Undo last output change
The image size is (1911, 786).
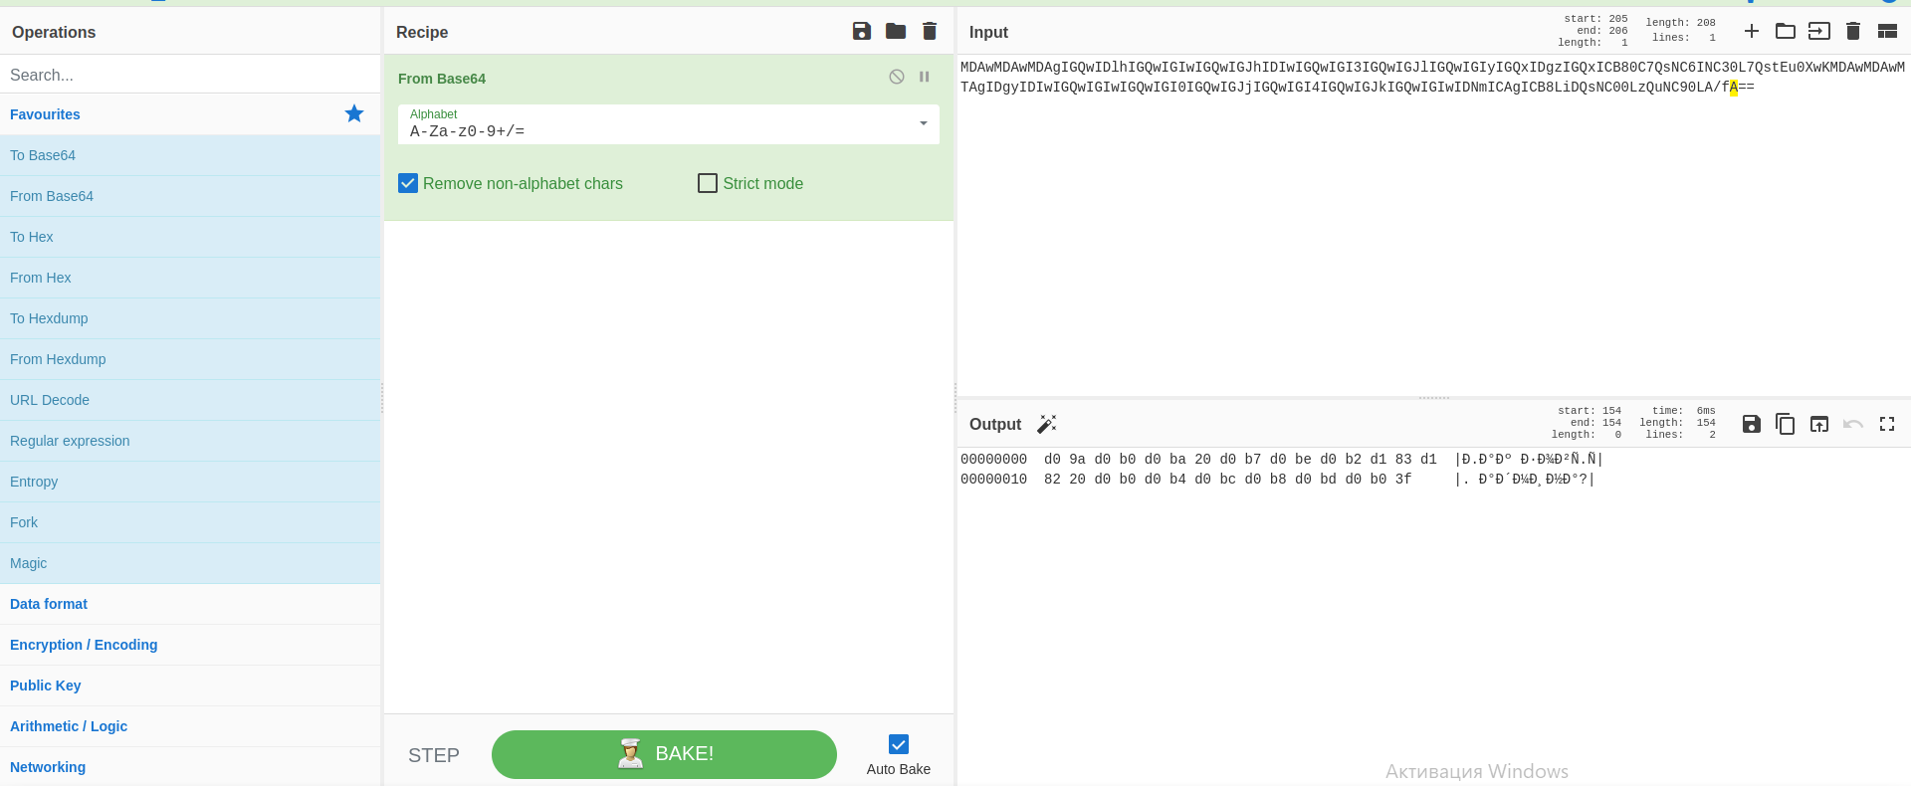tap(1853, 424)
